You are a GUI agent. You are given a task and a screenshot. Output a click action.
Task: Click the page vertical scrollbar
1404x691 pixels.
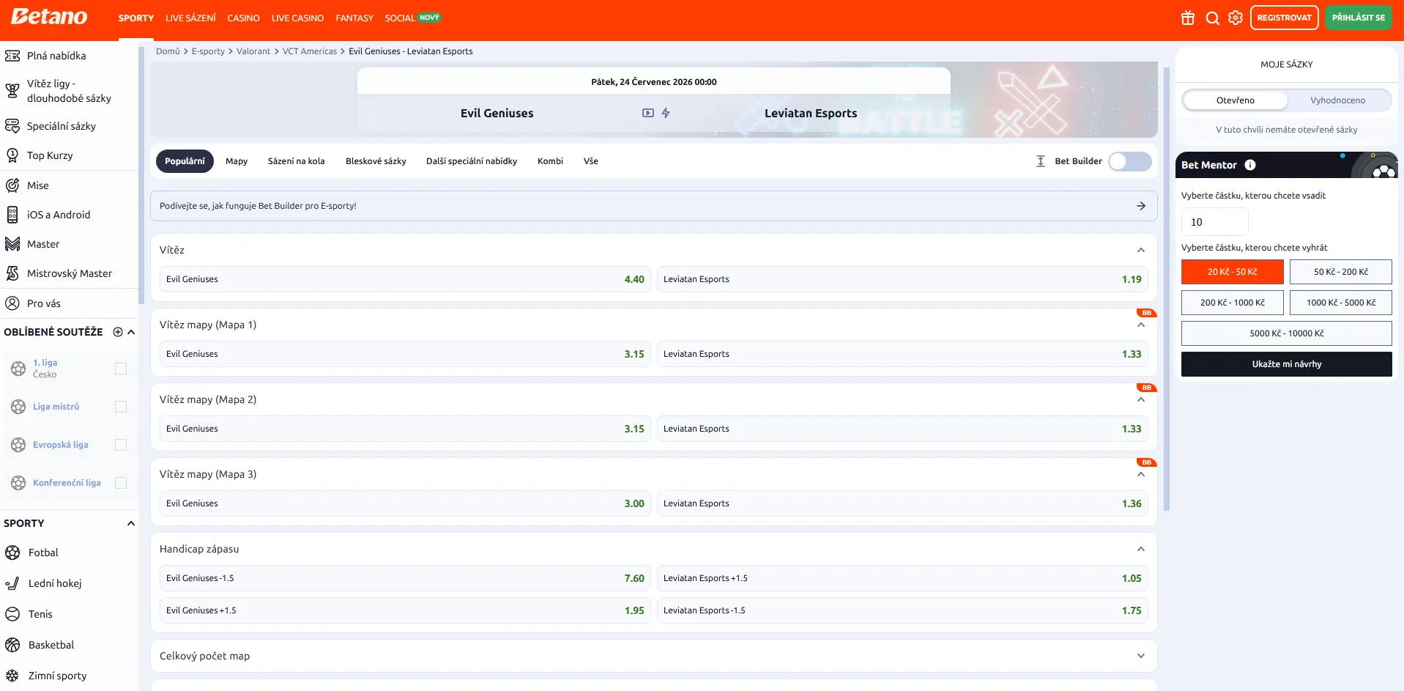[x=1167, y=288]
